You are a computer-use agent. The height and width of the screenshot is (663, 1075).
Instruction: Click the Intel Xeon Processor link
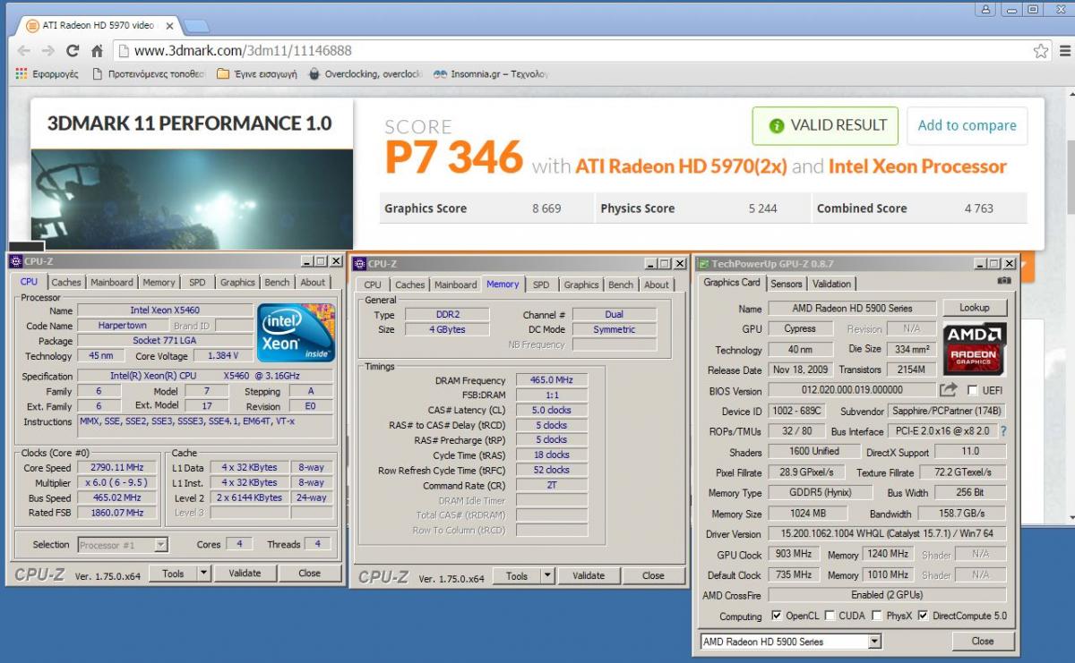pyautogui.click(x=917, y=166)
